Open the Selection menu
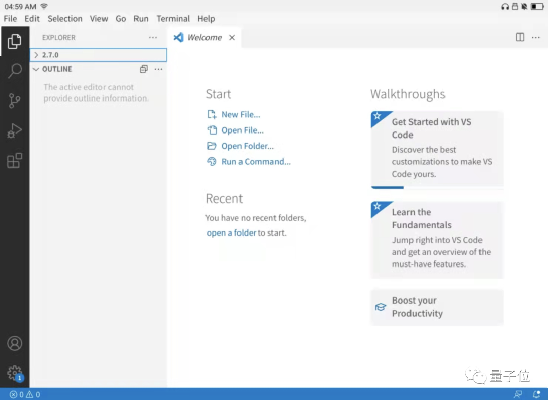 (x=65, y=19)
